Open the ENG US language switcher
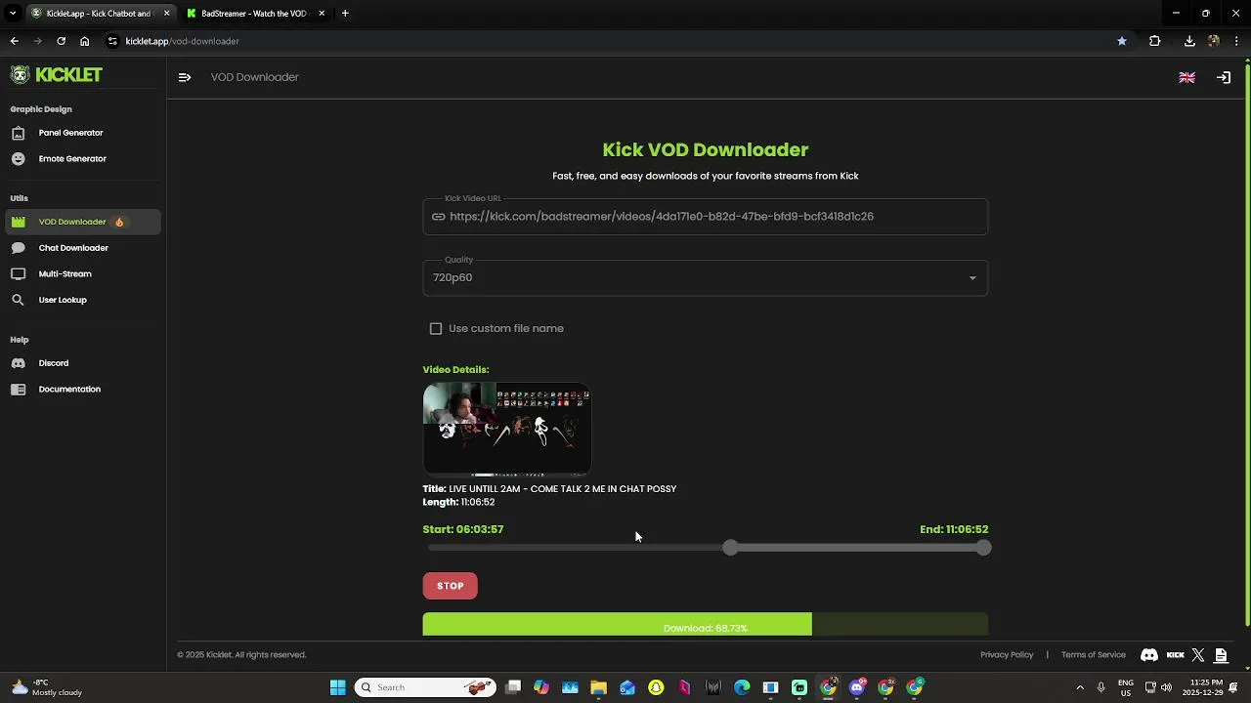1251x703 pixels. (1126, 687)
